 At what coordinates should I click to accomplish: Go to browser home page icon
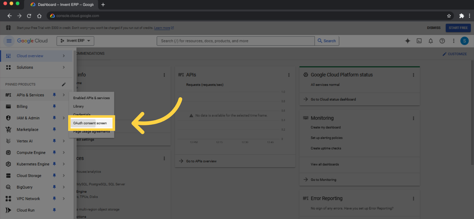pyautogui.click(x=39, y=16)
